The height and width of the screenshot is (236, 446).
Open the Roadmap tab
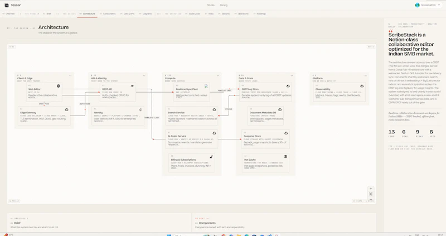point(260,13)
